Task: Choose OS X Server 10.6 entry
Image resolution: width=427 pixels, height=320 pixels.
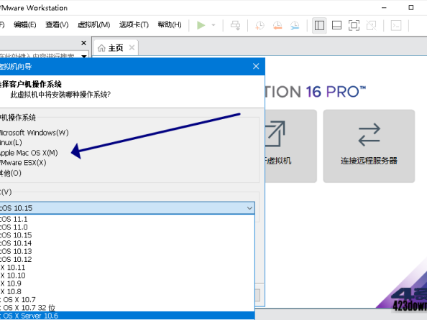Action: 127,316
